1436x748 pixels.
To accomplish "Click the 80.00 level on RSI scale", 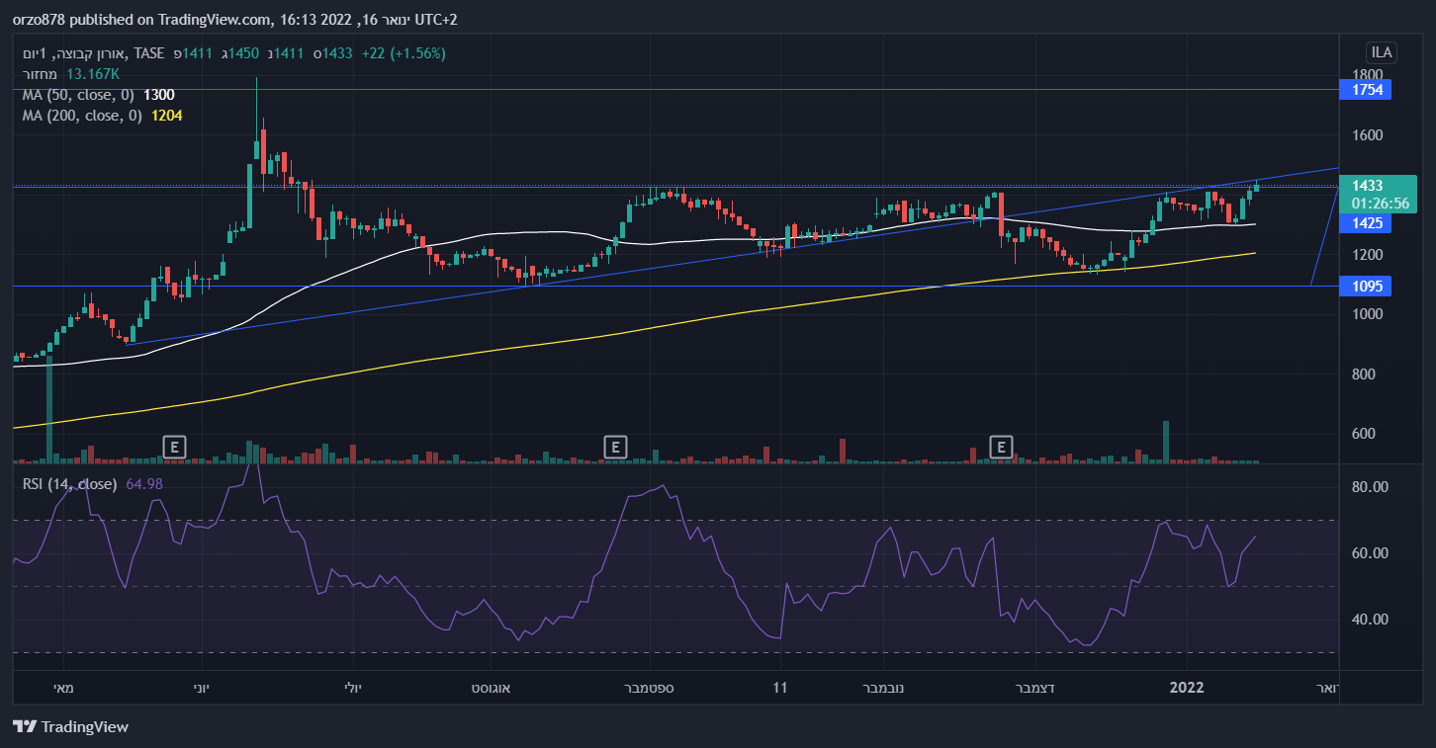I will pyautogui.click(x=1371, y=487).
